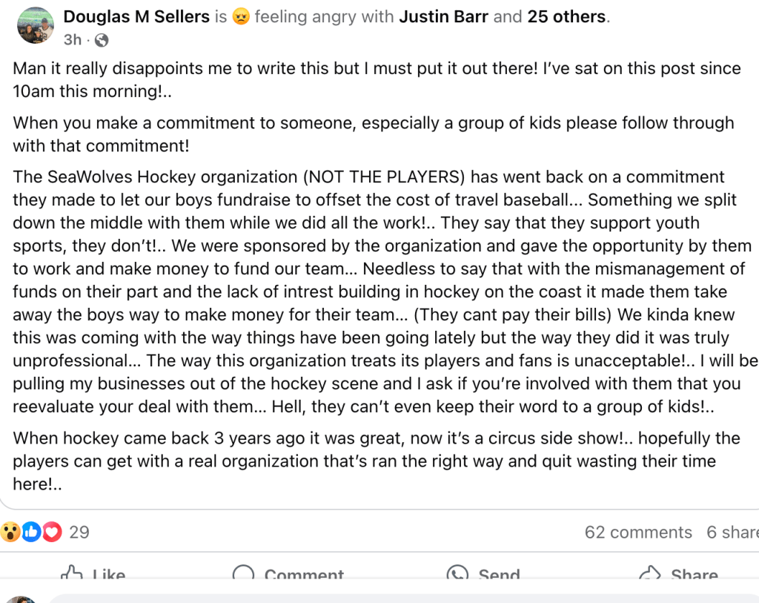
Task: Open Douglas M Sellers' profile picture
Action: [35, 26]
